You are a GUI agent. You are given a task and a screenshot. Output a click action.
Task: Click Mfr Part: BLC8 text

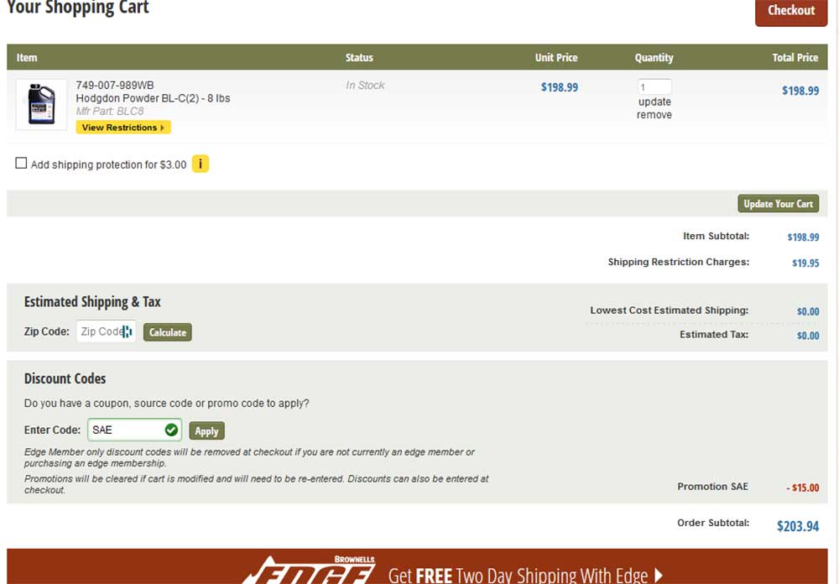tap(110, 112)
